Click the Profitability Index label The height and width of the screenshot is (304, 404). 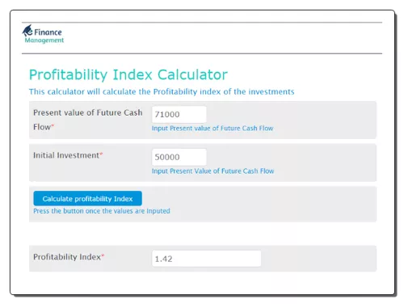[x=67, y=257]
